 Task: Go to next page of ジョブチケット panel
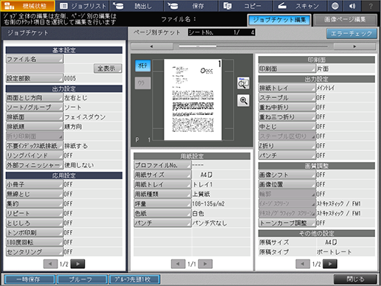(x=77, y=264)
